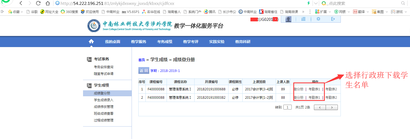This screenshot has height=139, width=410.
Task: Open the address bar history dropdown arrow
Action: [x=316, y=3]
